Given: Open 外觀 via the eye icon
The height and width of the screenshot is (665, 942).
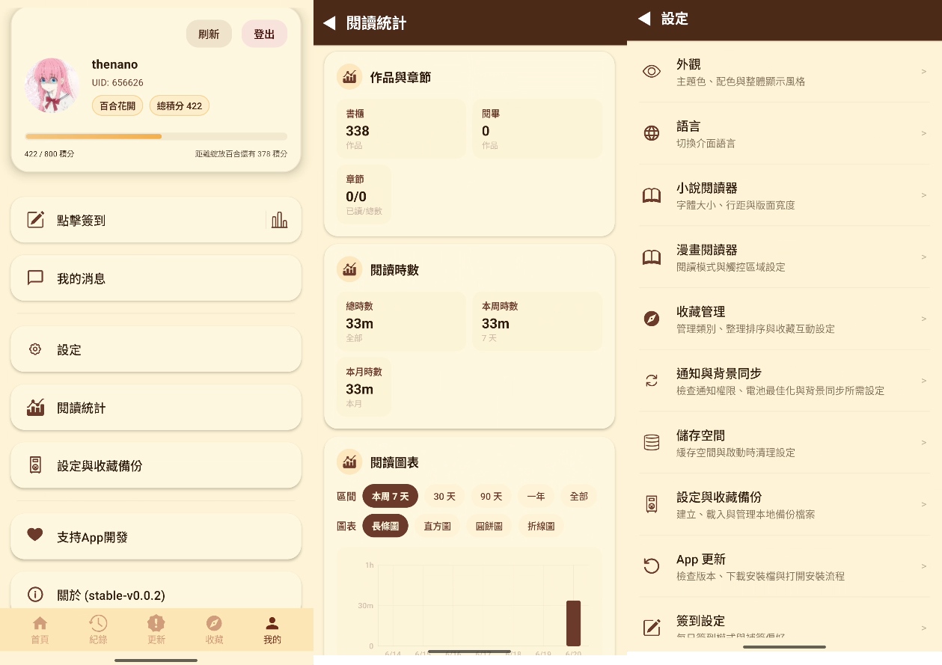Looking at the screenshot, I should [652, 72].
